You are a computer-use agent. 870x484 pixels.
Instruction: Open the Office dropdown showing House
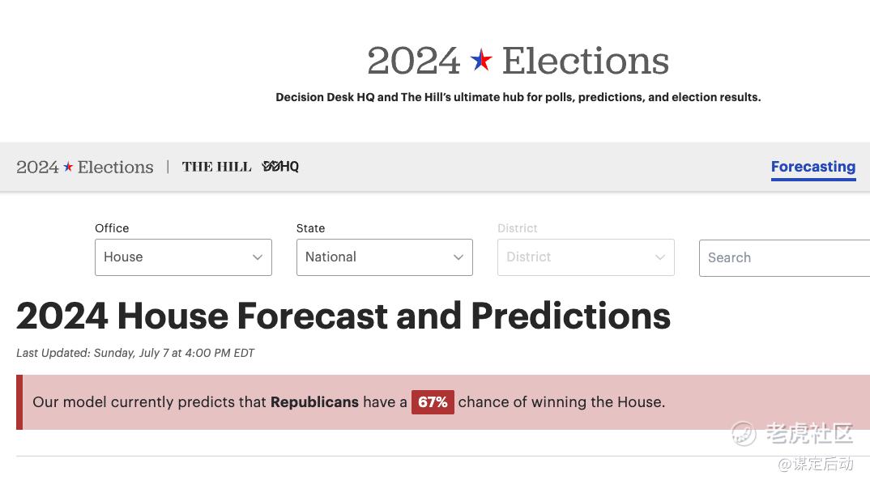point(182,257)
